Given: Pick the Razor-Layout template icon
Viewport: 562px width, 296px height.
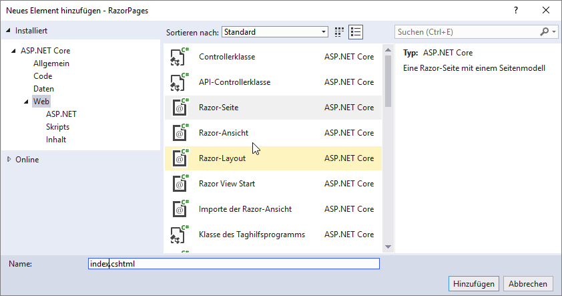Looking at the screenshot, I should click(x=178, y=158).
